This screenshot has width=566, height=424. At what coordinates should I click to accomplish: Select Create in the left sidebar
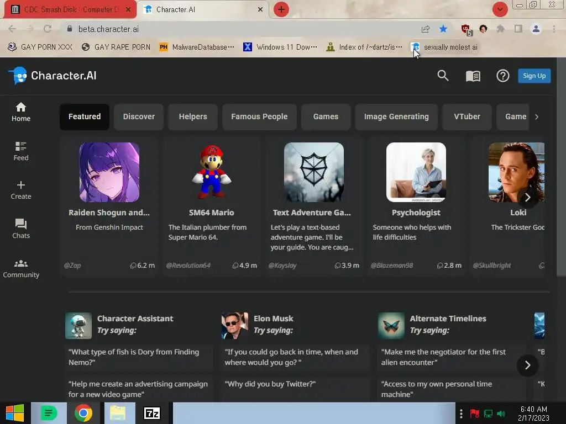click(21, 190)
